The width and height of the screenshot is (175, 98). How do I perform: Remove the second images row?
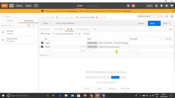(x=171, y=47)
